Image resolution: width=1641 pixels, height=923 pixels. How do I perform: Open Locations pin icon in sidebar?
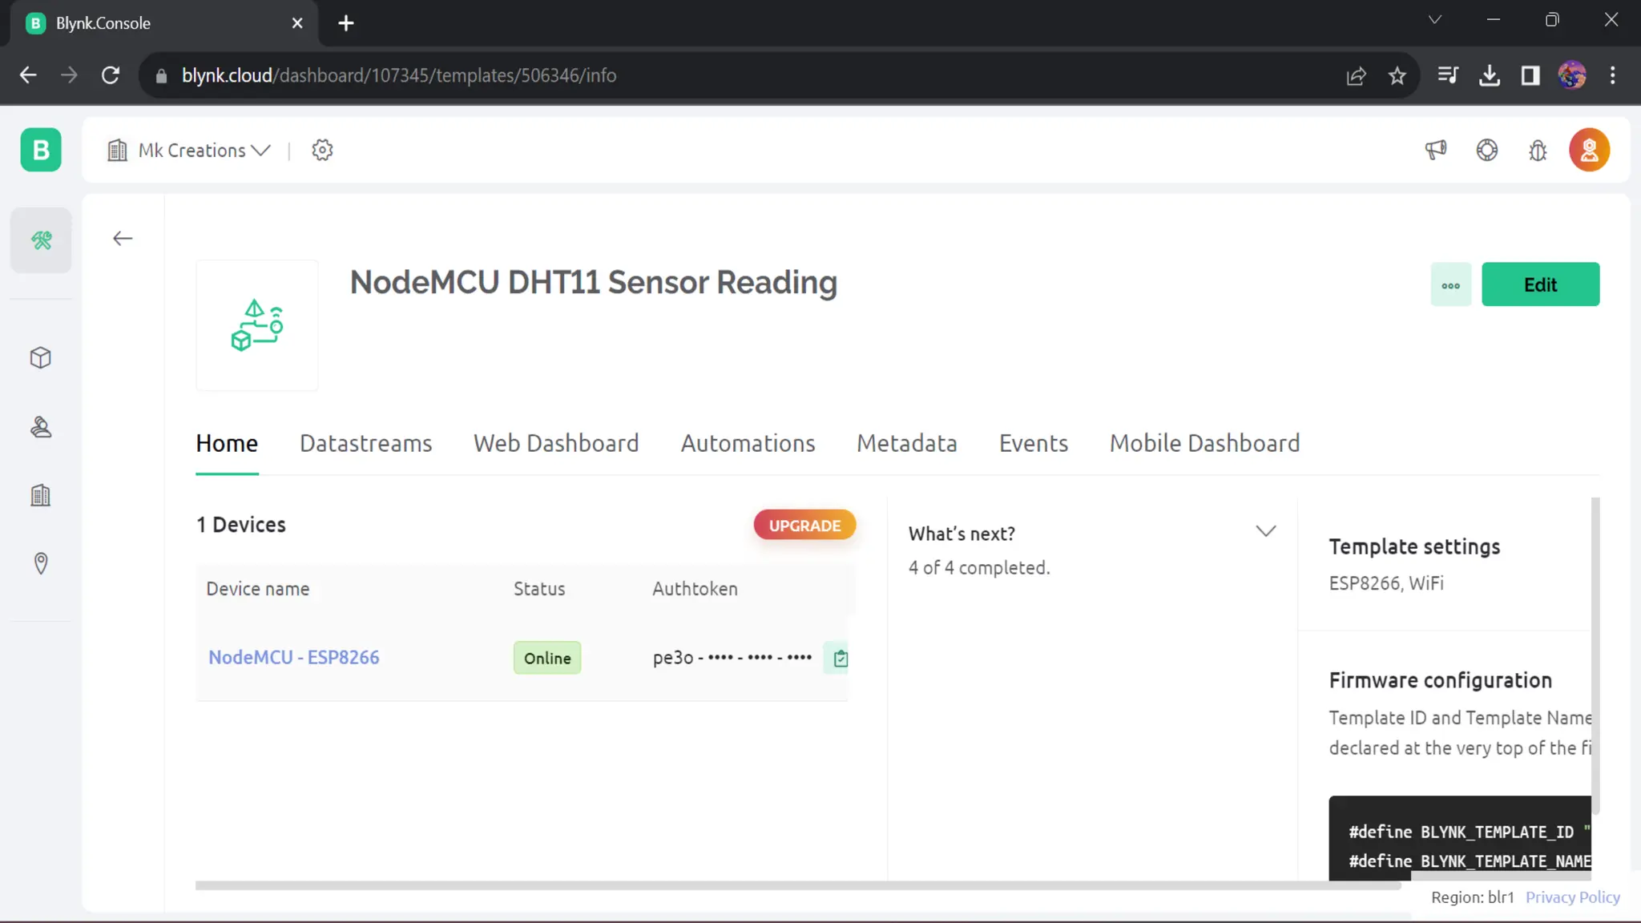click(x=41, y=563)
